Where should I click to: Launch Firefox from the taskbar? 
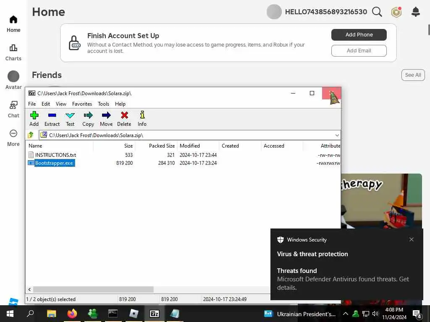72,314
